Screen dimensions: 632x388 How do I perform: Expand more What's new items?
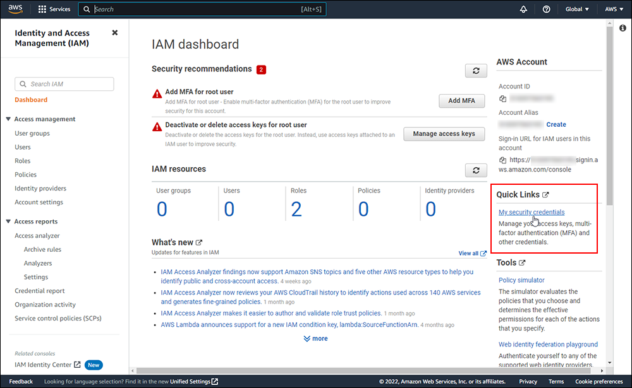(315, 339)
